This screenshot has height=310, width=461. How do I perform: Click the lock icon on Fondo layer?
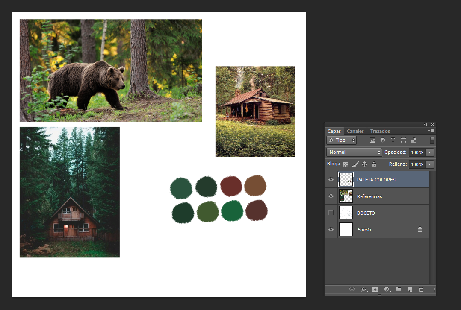(420, 230)
